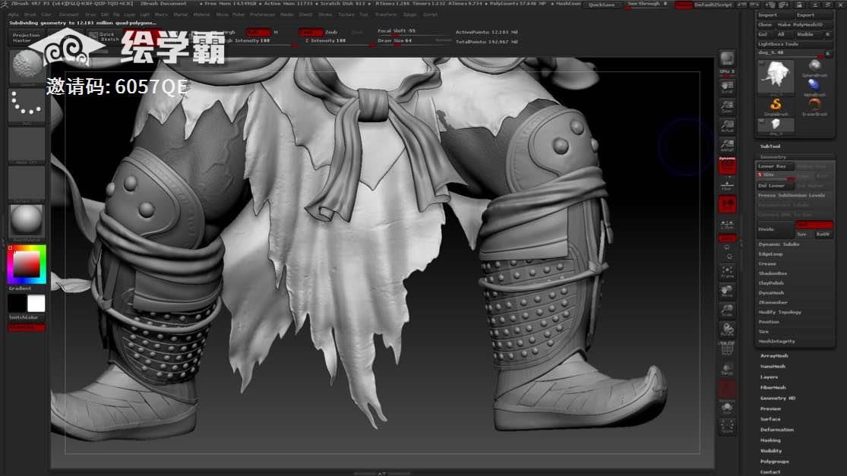Click the Quick Sketch button

[x=104, y=36]
